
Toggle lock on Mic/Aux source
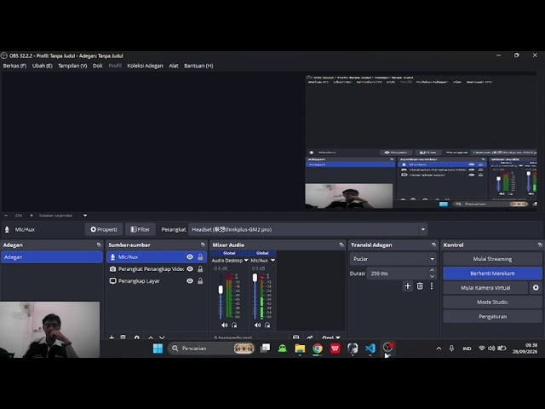pyautogui.click(x=200, y=257)
